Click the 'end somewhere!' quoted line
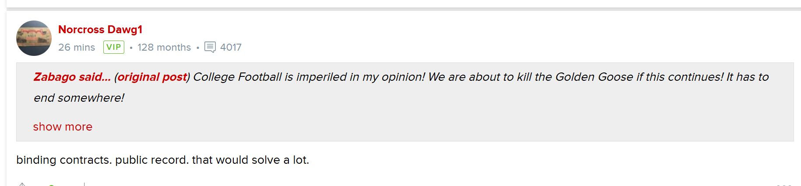Viewport: 801px width, 186px height. 79,98
